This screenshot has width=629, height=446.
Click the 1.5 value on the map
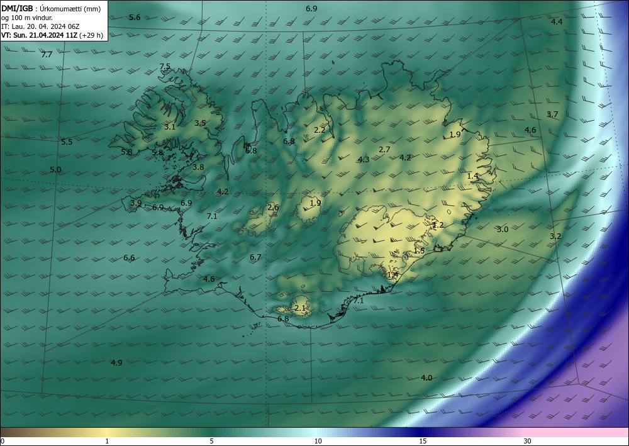coord(419,250)
